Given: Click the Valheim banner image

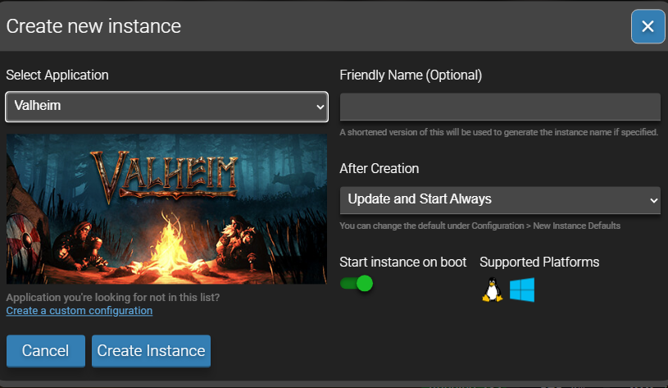Looking at the screenshot, I should coord(166,209).
